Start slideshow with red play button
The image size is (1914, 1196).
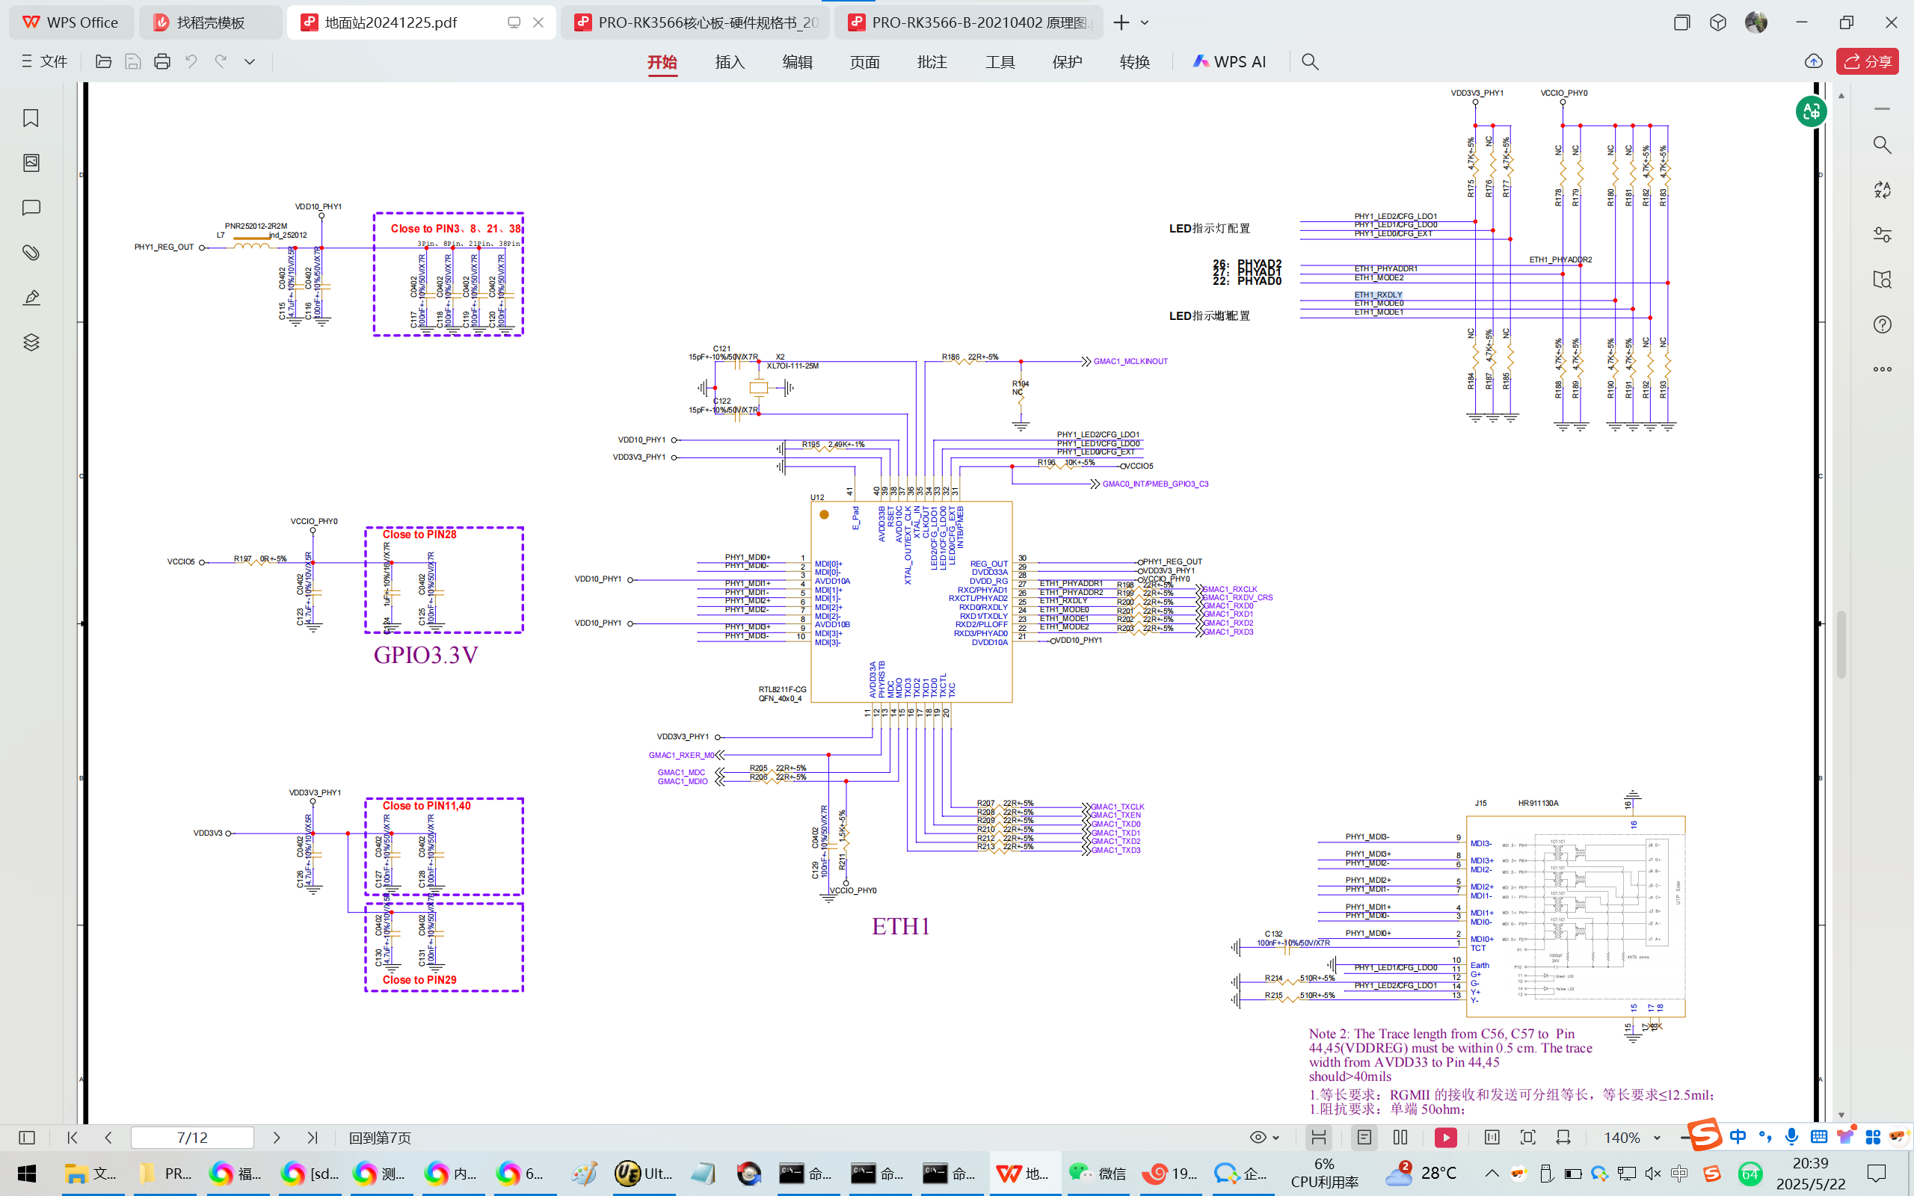tap(1445, 1138)
